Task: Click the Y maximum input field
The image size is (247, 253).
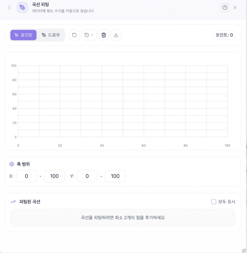Action: coord(115,176)
